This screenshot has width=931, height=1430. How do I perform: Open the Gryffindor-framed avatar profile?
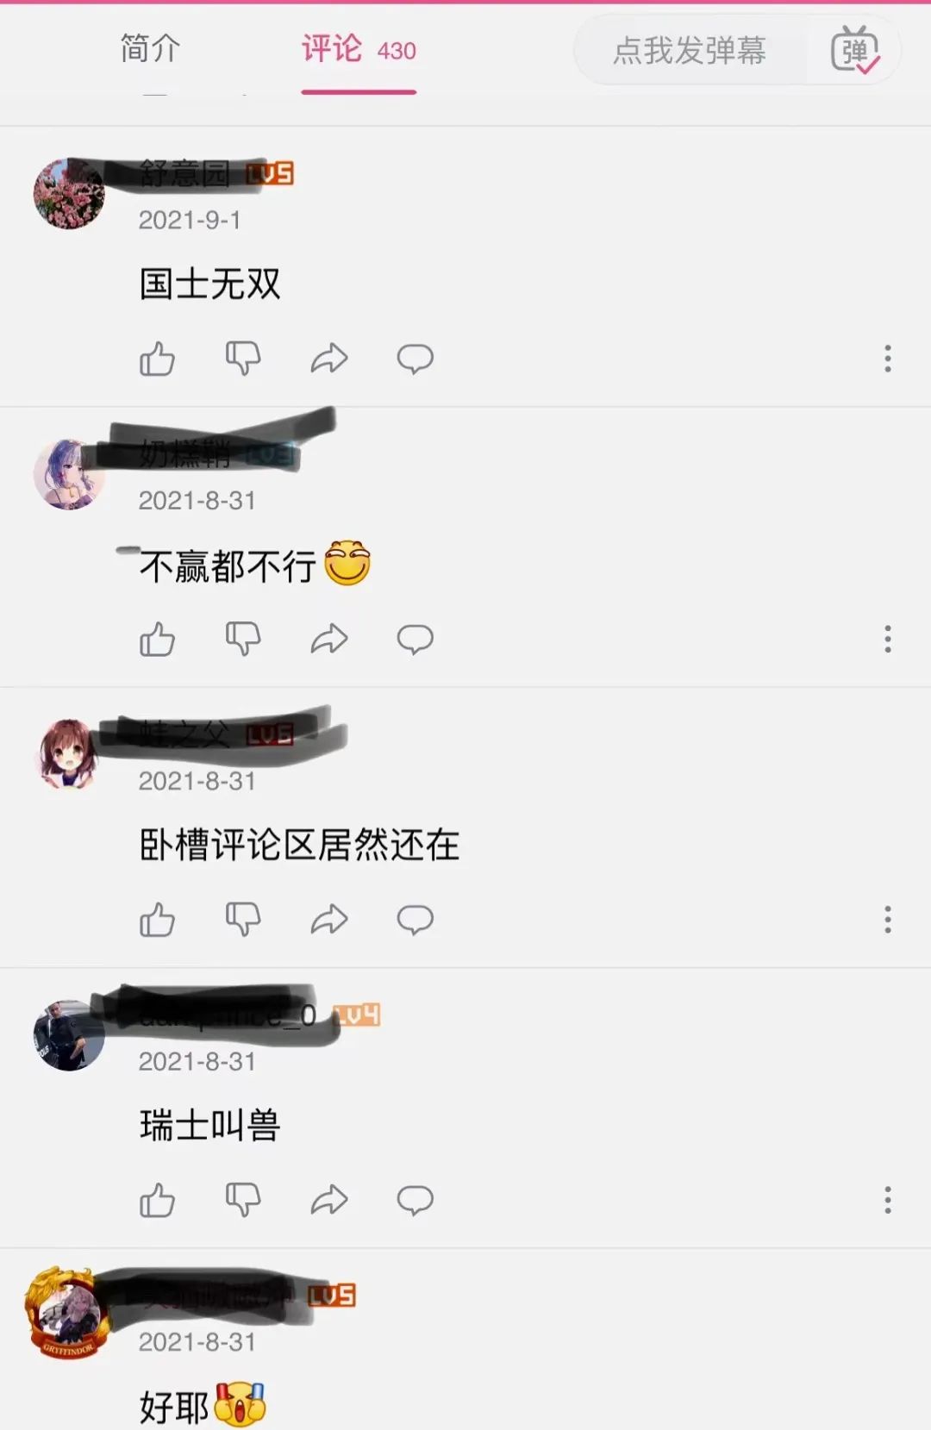coord(68,1314)
